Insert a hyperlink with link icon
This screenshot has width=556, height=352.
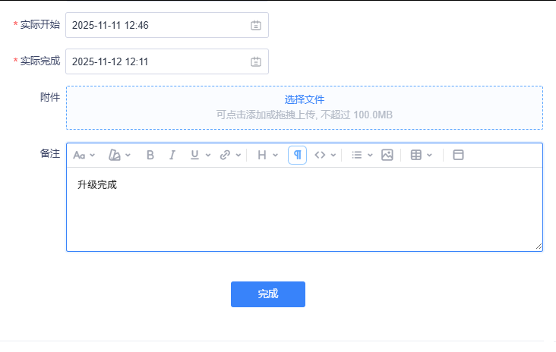coord(225,155)
